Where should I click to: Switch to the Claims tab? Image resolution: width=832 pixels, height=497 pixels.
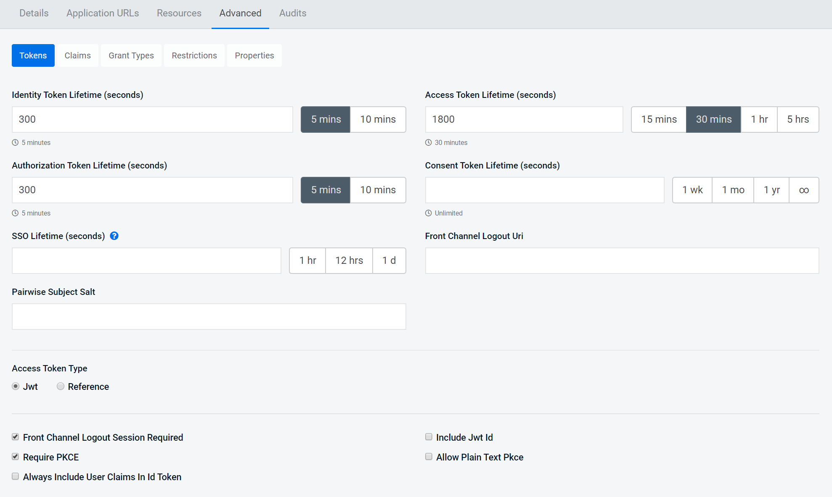(x=77, y=55)
